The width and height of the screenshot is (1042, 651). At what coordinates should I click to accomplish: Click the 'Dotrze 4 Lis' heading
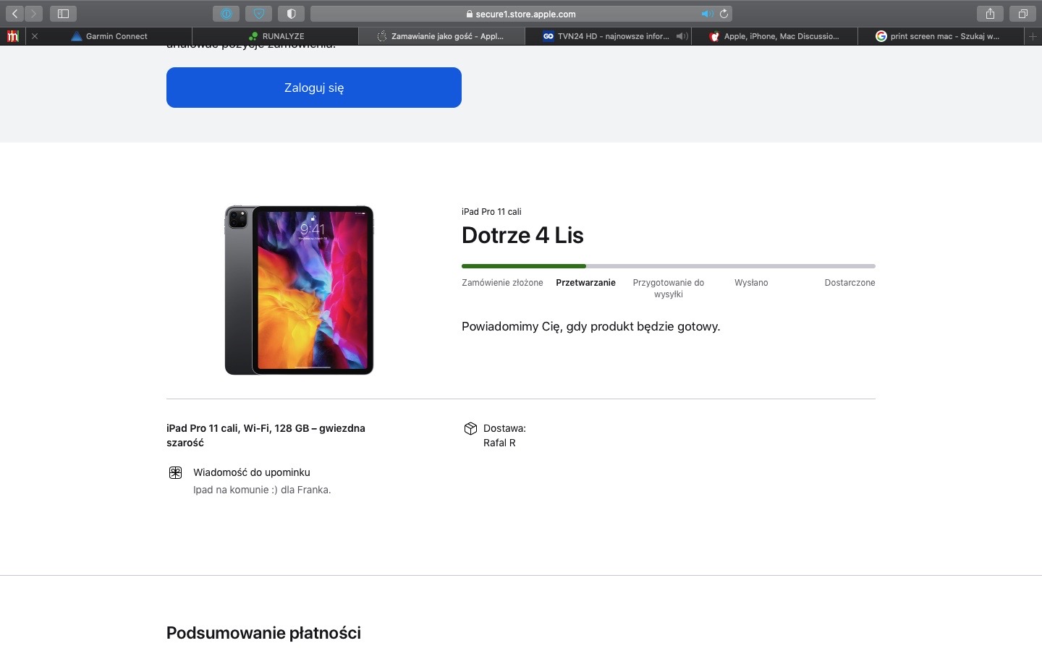[522, 235]
